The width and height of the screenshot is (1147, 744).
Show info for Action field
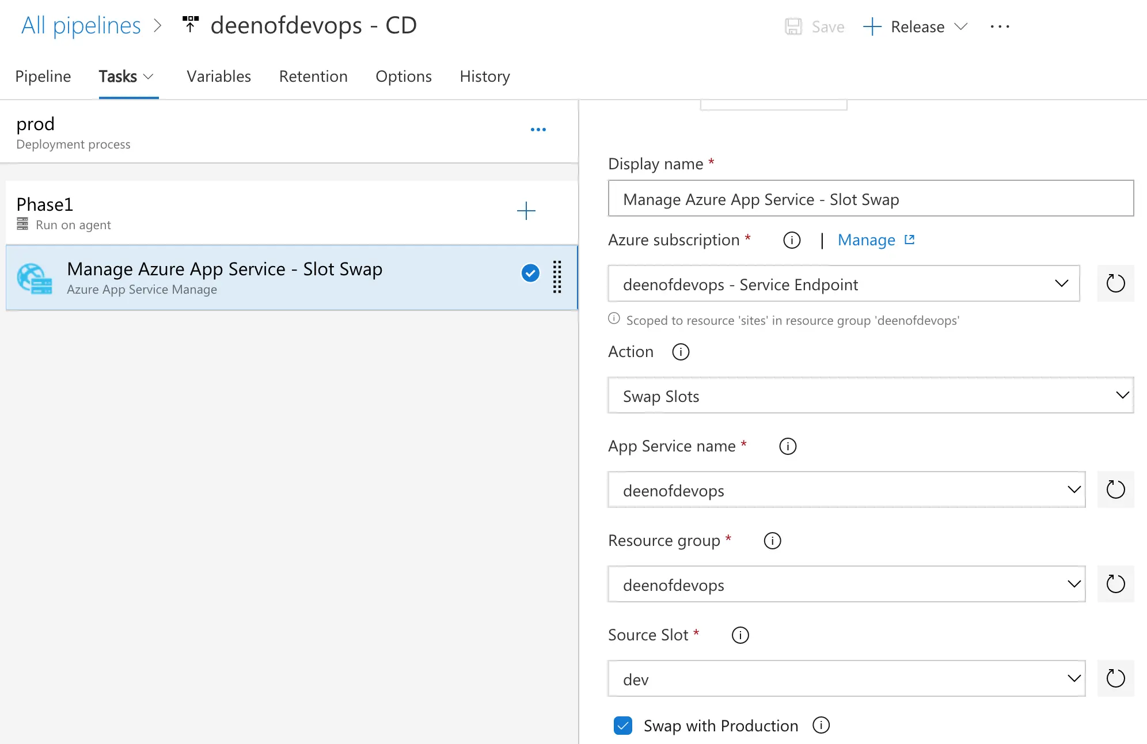click(681, 352)
